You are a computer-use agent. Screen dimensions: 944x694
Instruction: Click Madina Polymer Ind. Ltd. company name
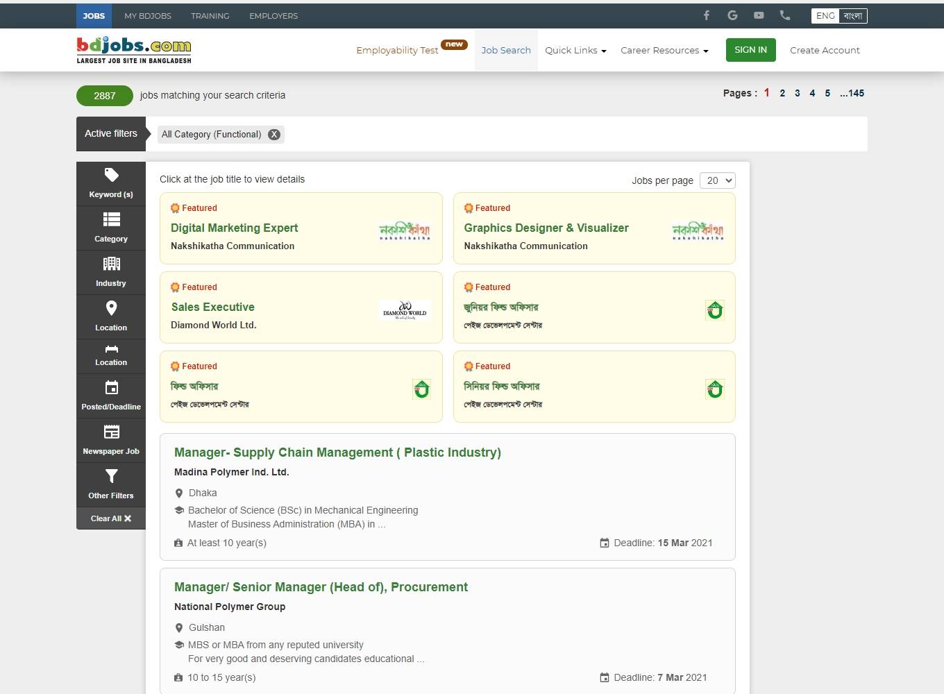click(x=231, y=472)
